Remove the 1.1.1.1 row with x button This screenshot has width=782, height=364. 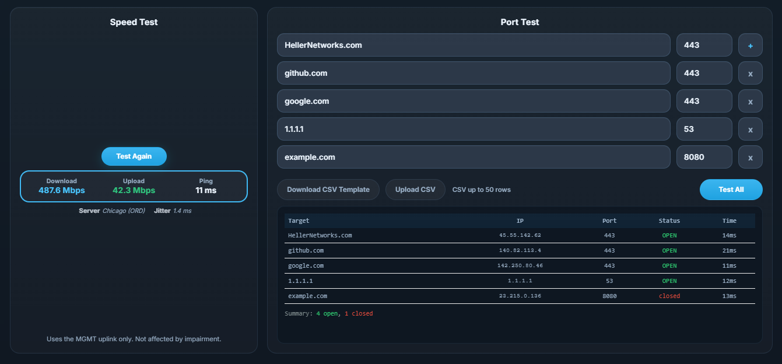(751, 129)
